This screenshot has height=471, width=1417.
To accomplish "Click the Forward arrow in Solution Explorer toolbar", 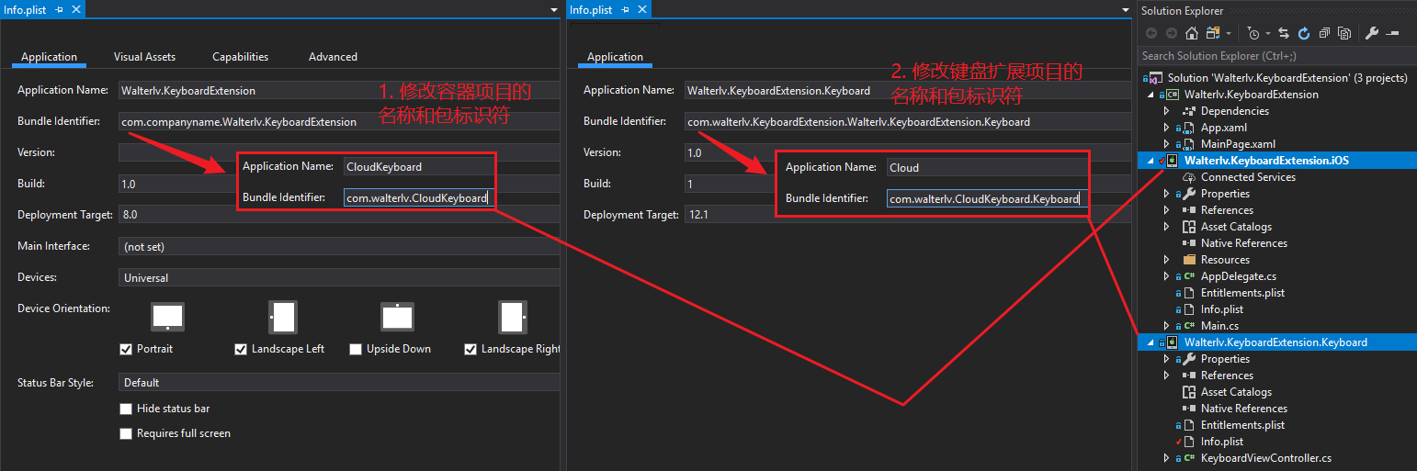I will coord(1172,33).
